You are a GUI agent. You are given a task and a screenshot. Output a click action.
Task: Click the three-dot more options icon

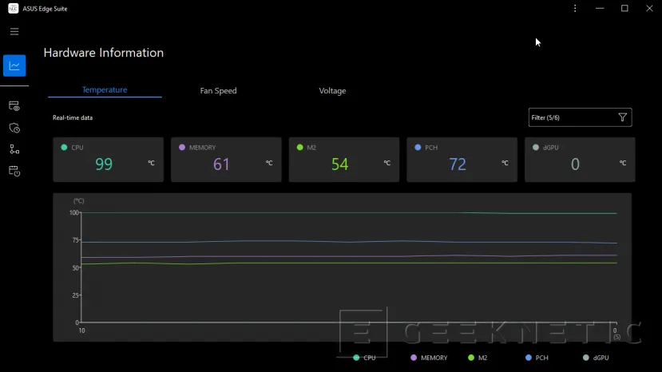pos(575,9)
